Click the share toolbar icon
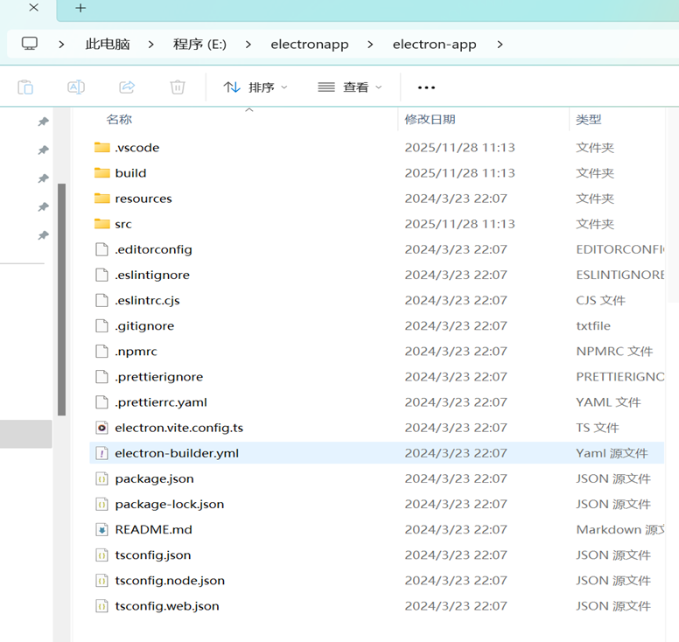Image resolution: width=679 pixels, height=642 pixels. click(x=127, y=87)
